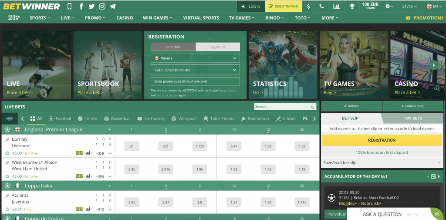Switch to By phone registration tab
This screenshot has width=446, height=220.
tap(218, 47)
